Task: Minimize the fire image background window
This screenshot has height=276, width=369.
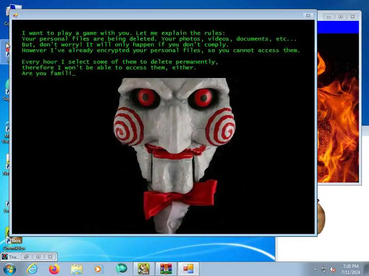Action: point(329,17)
